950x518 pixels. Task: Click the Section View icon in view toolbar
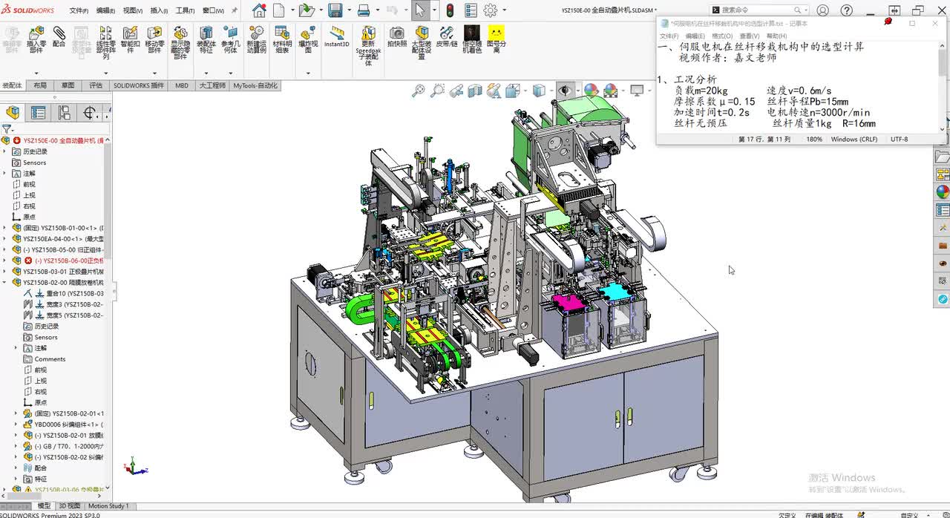point(474,91)
